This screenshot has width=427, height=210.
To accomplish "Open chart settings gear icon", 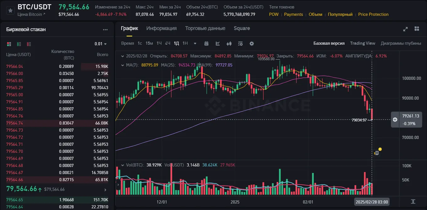I will (251, 43).
